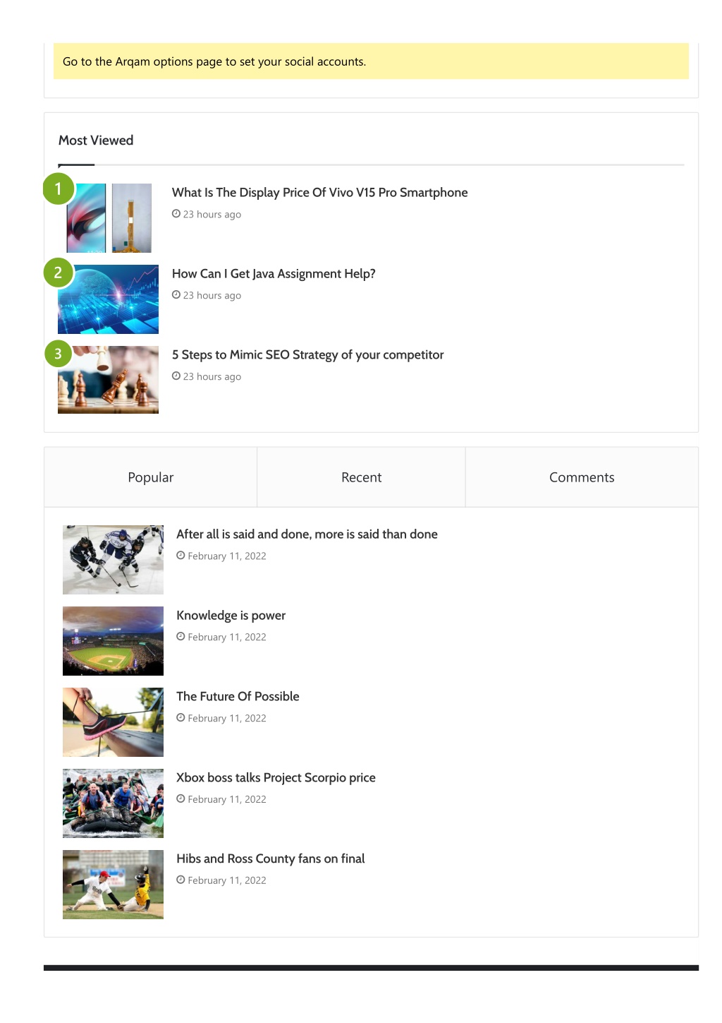Click the clock icon beside Knowledge is power date

click(x=180, y=637)
